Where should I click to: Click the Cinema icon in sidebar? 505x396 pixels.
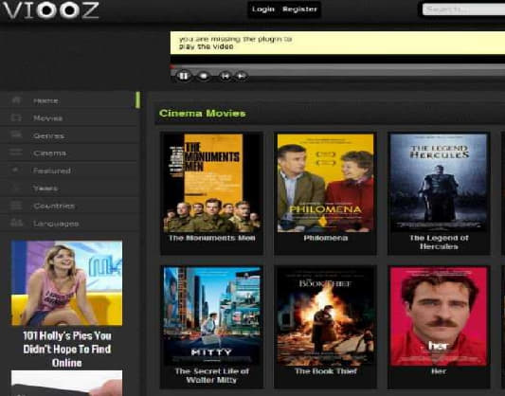tap(16, 153)
